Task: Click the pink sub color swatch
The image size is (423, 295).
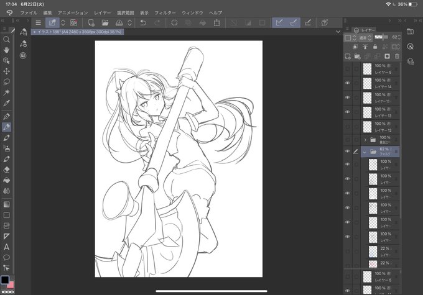Action: (11, 285)
